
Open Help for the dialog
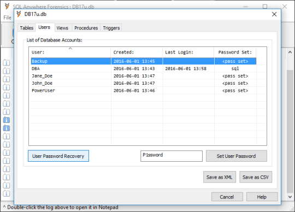[x=262, y=197]
